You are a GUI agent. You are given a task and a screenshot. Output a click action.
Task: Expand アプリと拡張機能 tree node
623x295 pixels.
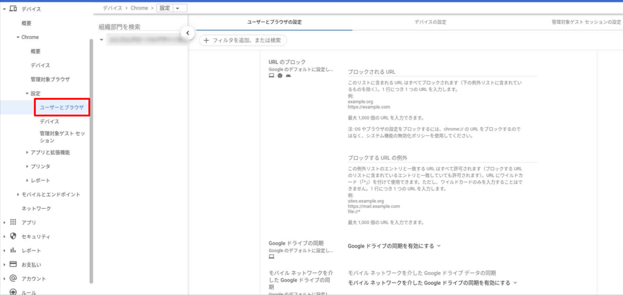[x=27, y=152]
